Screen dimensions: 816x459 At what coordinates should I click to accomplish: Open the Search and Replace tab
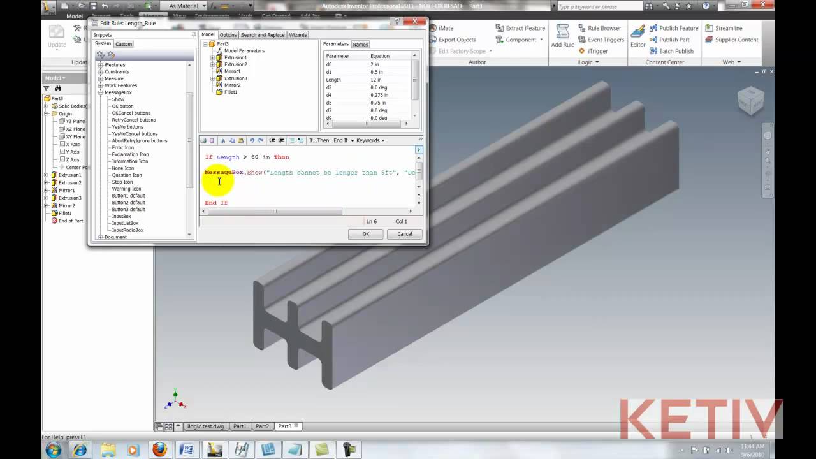(x=263, y=35)
